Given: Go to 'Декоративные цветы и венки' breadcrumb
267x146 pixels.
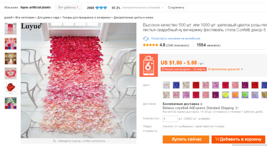Looking at the screenshot, I should [x=133, y=17].
